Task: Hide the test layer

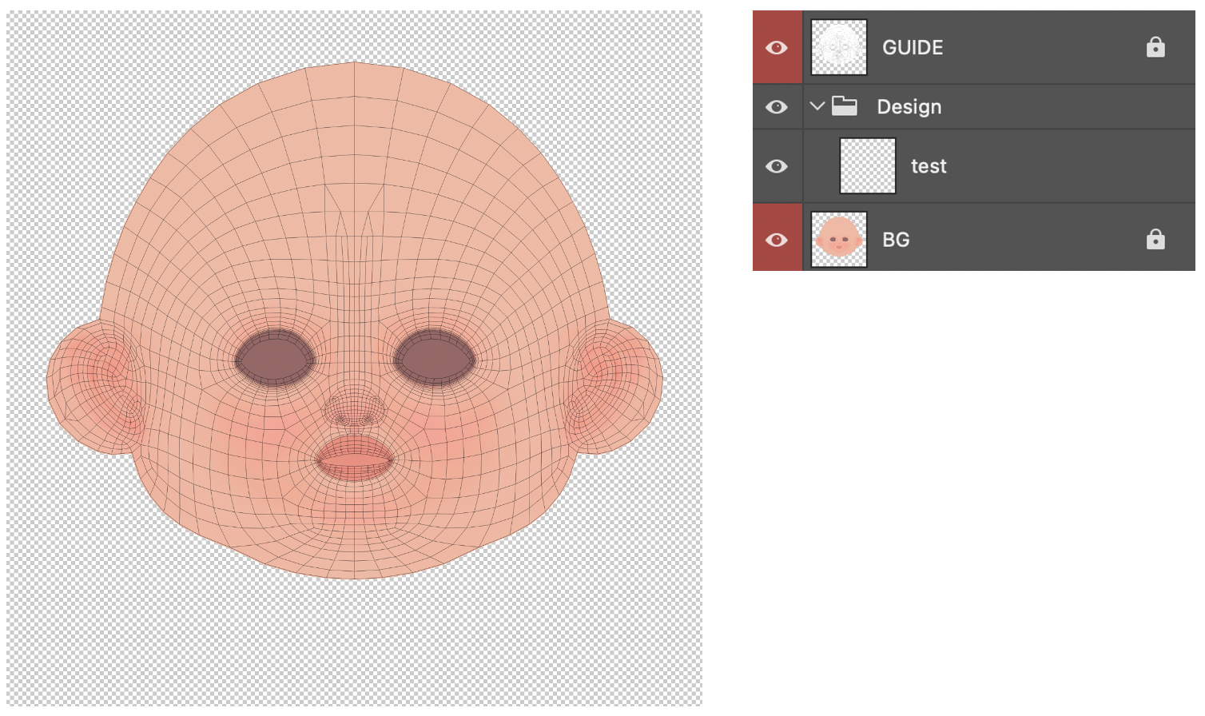Action: [776, 166]
